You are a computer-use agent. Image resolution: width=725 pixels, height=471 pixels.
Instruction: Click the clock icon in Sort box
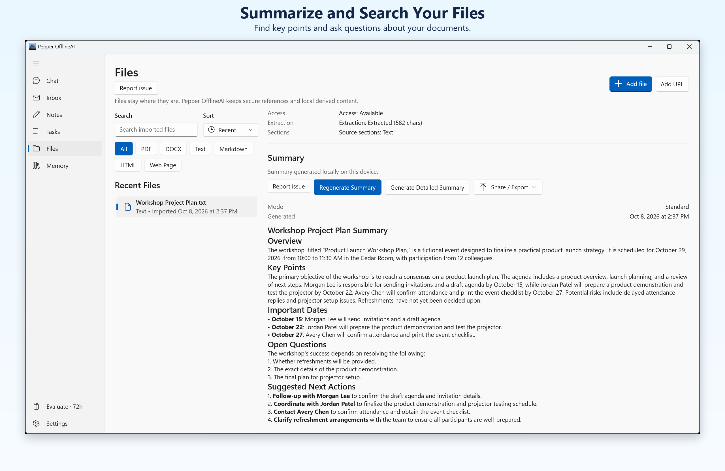click(x=211, y=130)
